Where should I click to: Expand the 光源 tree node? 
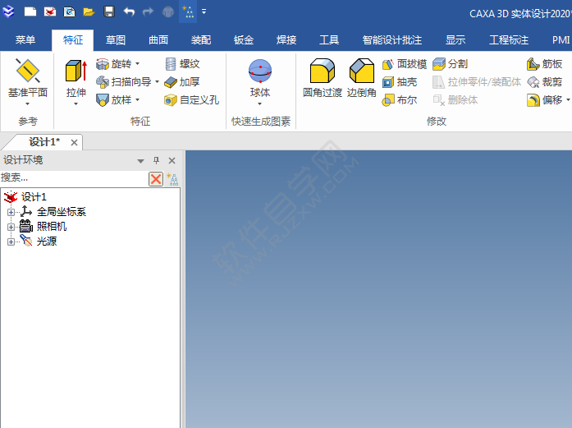tap(11, 242)
